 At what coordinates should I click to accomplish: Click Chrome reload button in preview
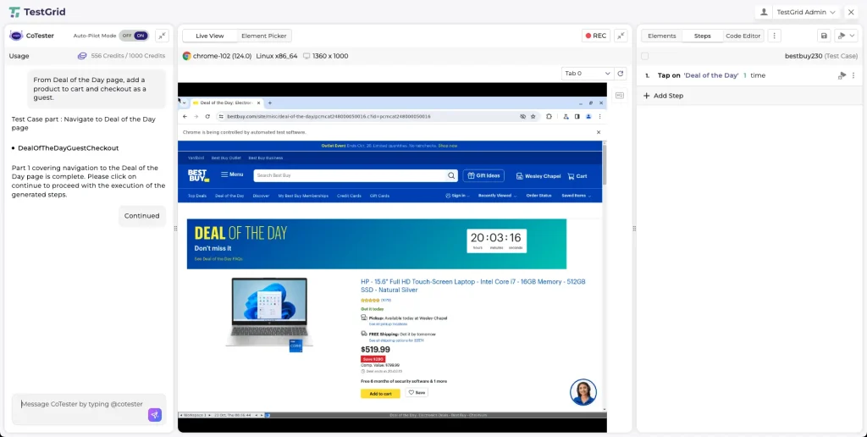tap(207, 117)
